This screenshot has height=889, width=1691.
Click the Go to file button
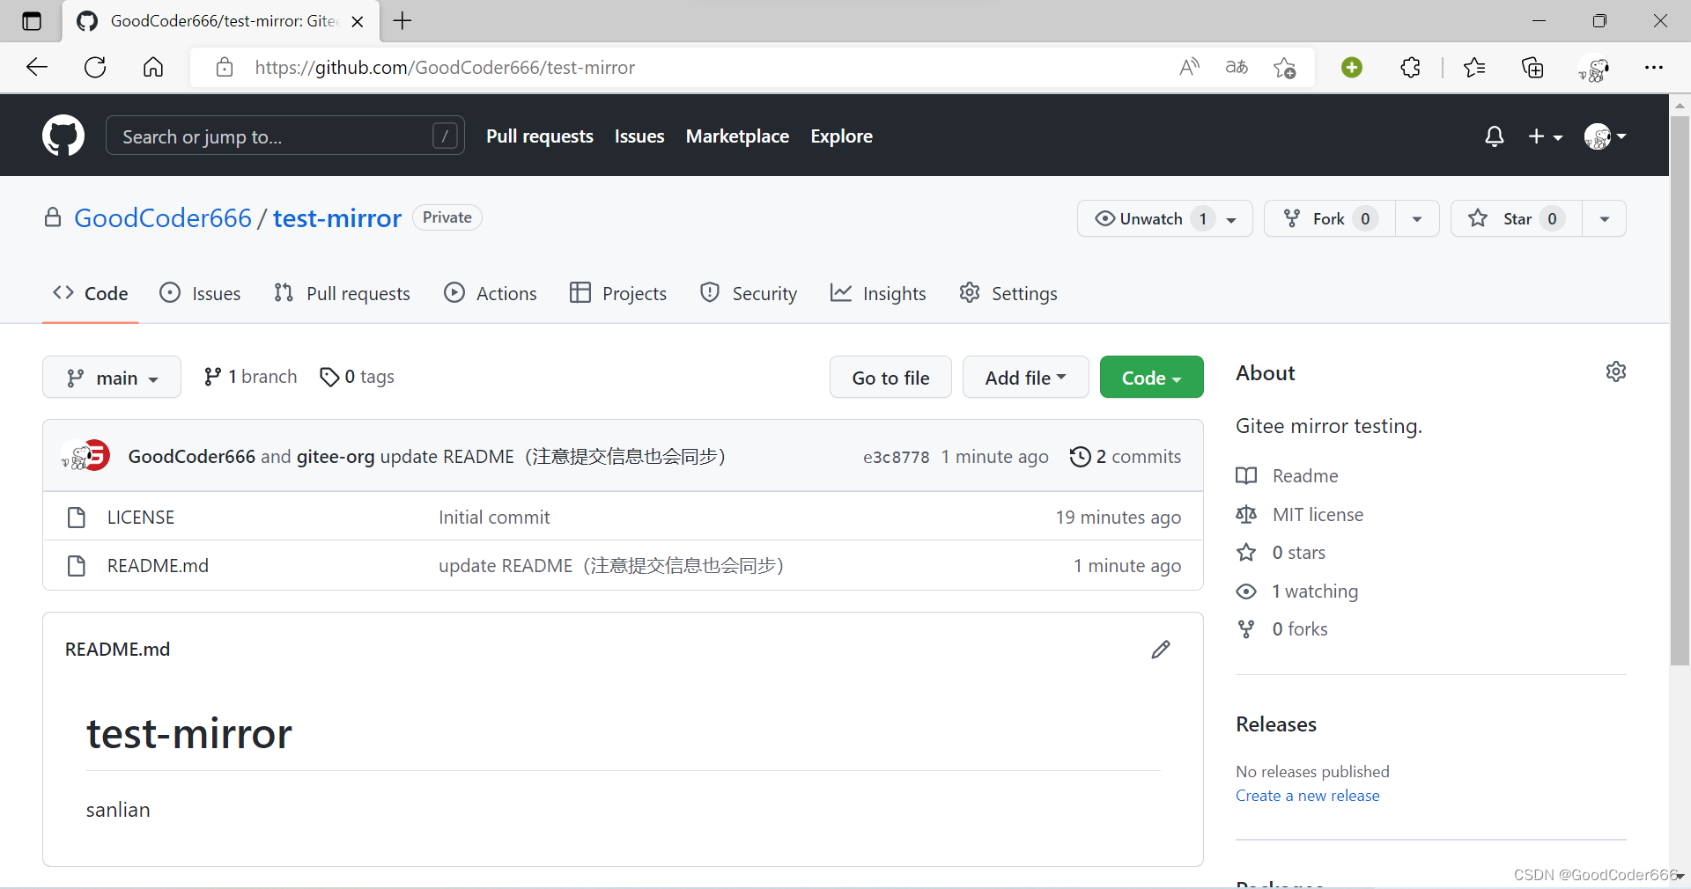pos(890,378)
